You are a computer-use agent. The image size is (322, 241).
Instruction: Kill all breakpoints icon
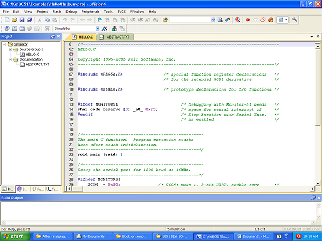[x=270, y=20]
